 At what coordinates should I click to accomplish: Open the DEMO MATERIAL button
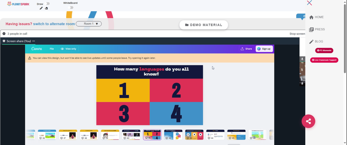tap(204, 25)
